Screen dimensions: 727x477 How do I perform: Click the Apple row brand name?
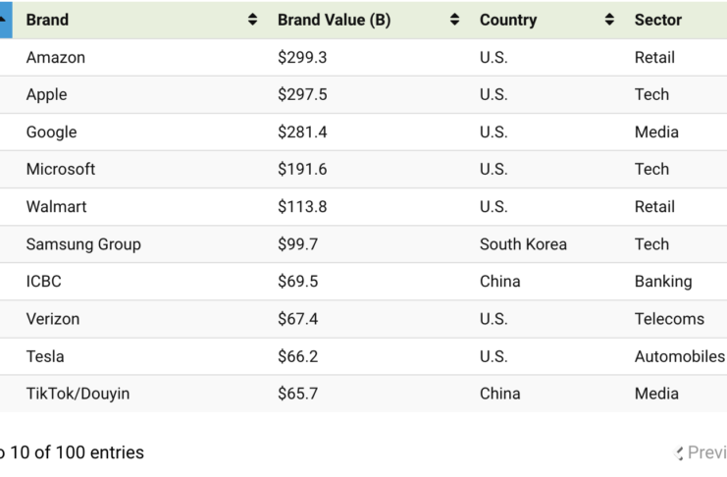coord(47,95)
